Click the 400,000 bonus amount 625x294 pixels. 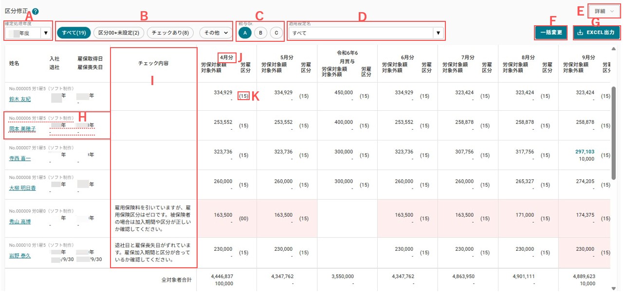tap(344, 122)
